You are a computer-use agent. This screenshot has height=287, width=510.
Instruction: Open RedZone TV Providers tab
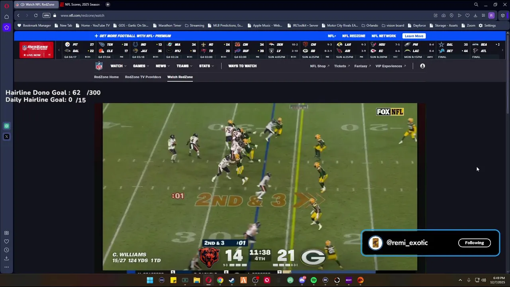[x=143, y=77]
